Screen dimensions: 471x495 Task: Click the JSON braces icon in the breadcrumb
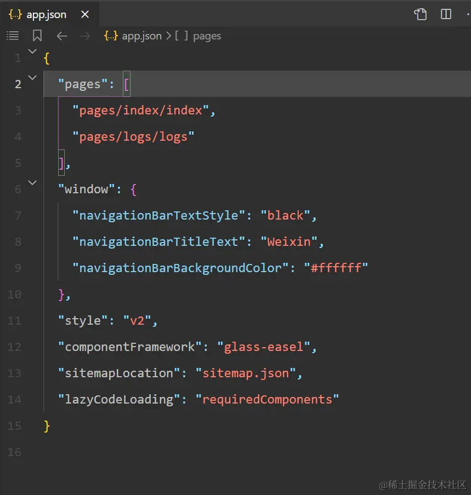pyautogui.click(x=111, y=36)
